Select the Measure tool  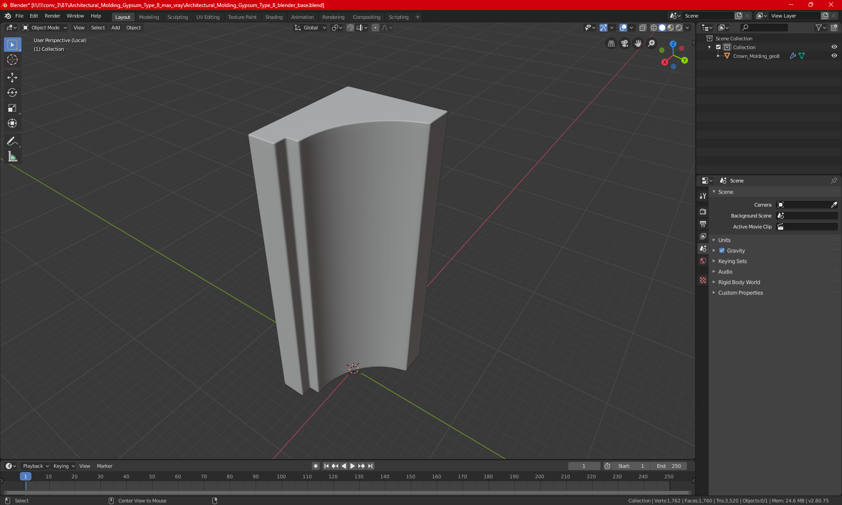pyautogui.click(x=12, y=156)
